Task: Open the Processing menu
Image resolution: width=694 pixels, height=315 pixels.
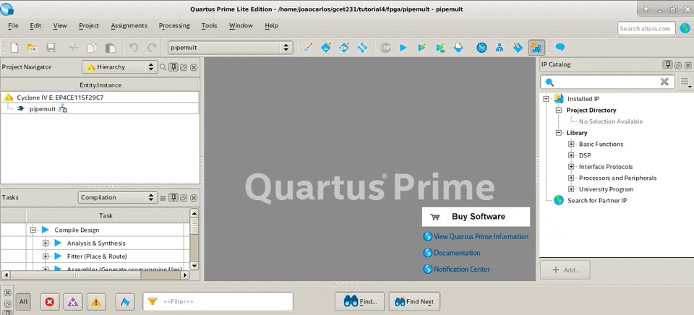Action: point(174,26)
